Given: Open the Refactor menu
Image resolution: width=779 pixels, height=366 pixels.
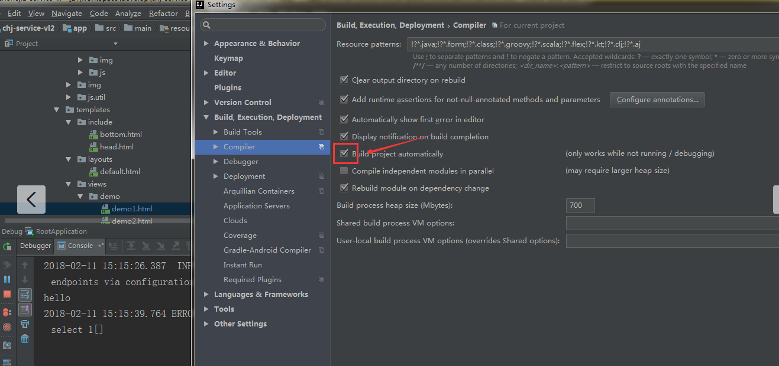Looking at the screenshot, I should 163,13.
